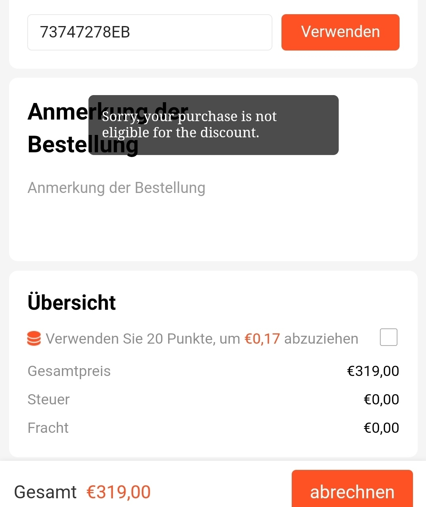The image size is (426, 507).
Task: Select the Gesamtpreis amount €319,00 in the overview
Action: click(373, 371)
